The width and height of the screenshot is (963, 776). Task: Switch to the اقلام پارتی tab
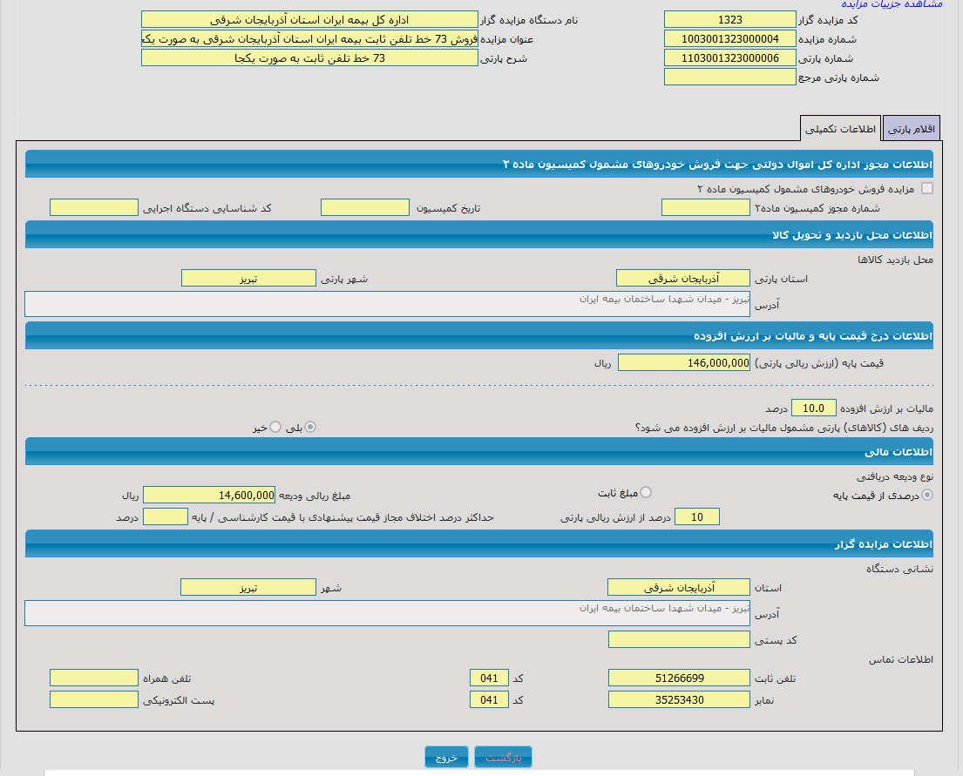pos(911,129)
